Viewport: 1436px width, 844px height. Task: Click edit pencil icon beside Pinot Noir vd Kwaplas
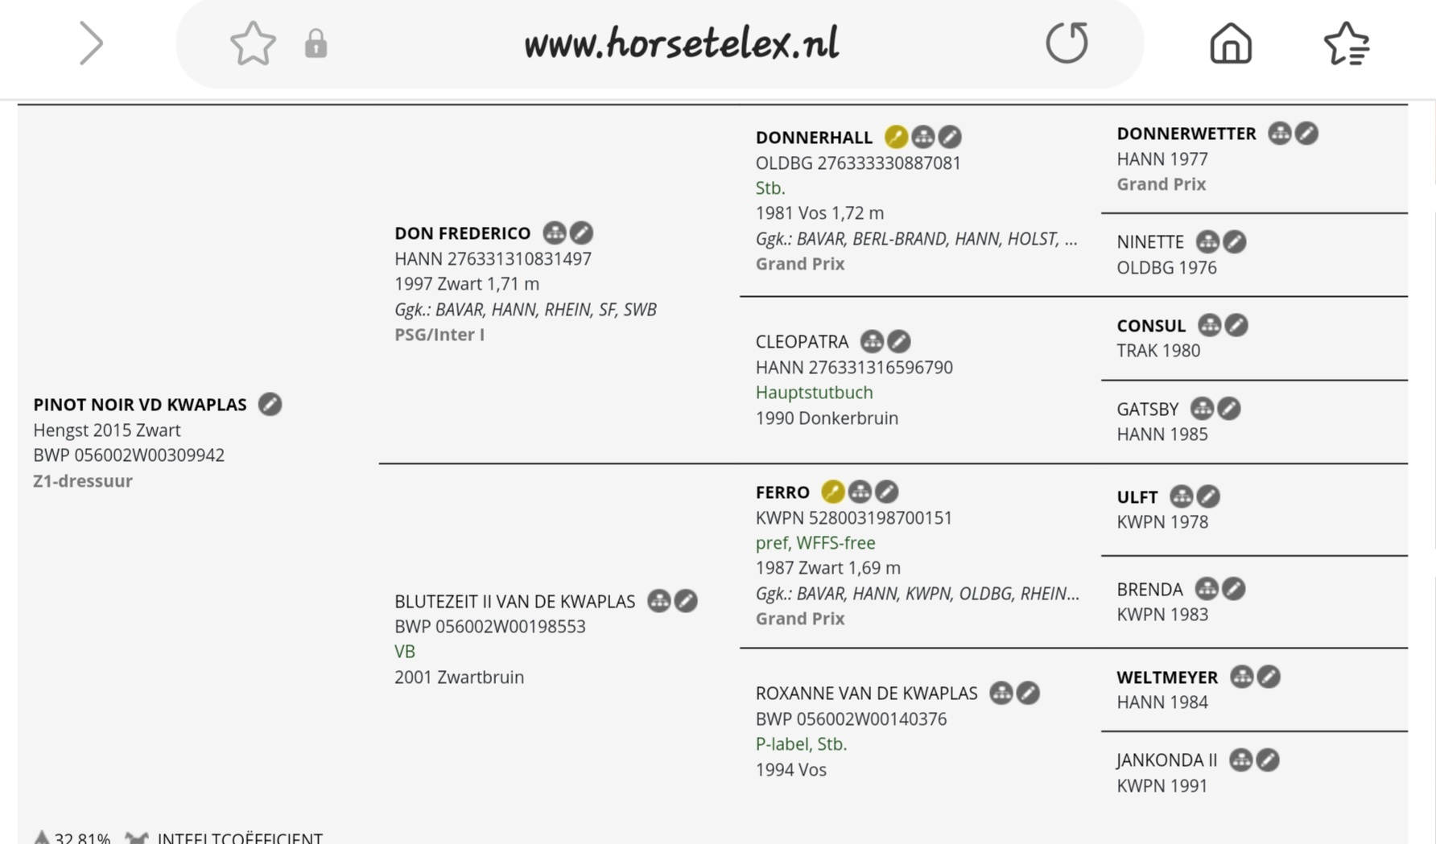270,404
